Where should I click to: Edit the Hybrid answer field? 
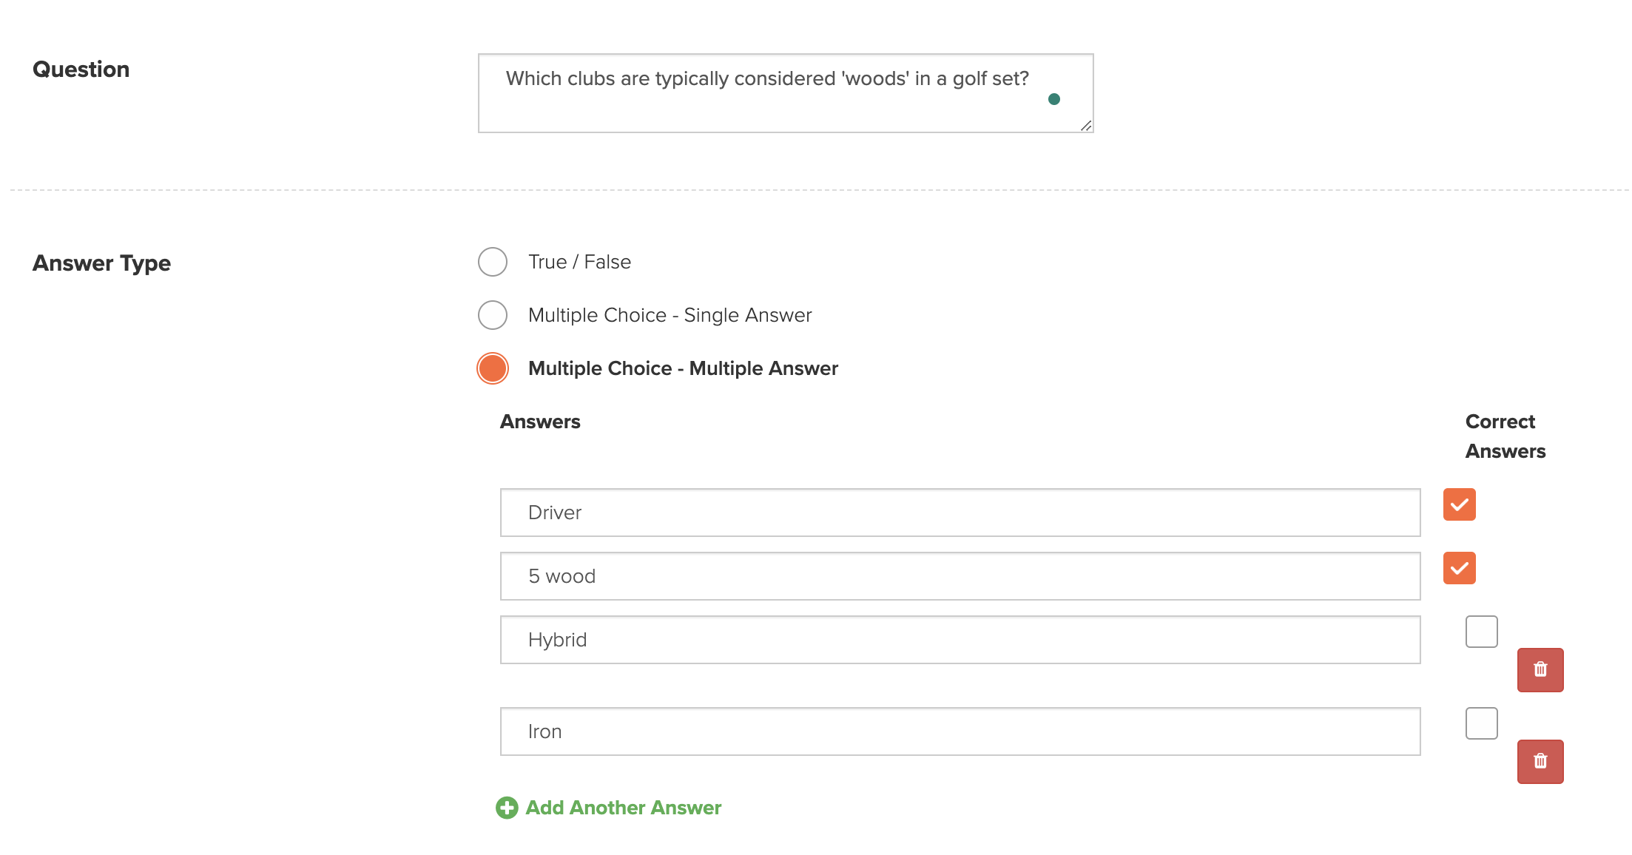[960, 640]
